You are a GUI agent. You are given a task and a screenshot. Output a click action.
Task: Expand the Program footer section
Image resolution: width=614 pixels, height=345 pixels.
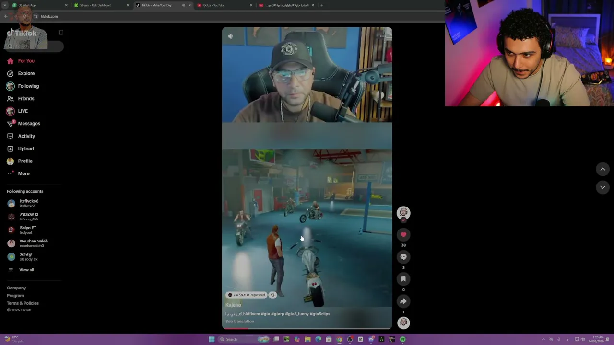tap(15, 296)
